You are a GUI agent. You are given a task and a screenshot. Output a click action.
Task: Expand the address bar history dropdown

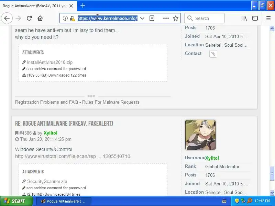pyautogui.click(x=142, y=18)
